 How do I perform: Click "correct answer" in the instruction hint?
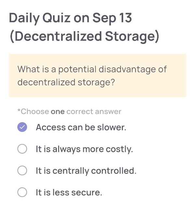(x=94, y=112)
